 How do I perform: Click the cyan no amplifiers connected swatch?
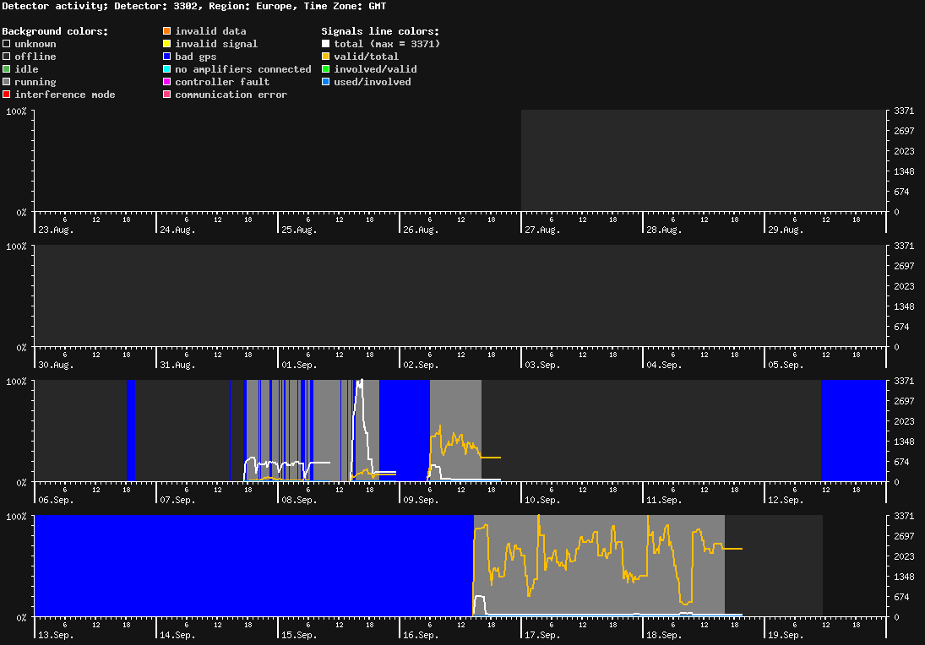pyautogui.click(x=167, y=69)
